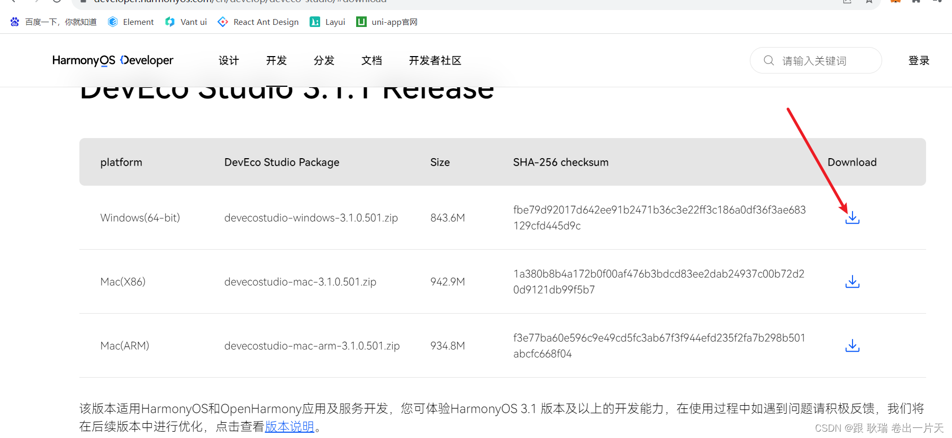Image resolution: width=952 pixels, height=438 pixels.
Task: Click the Mac(ARM) platform cell
Action: 125,345
